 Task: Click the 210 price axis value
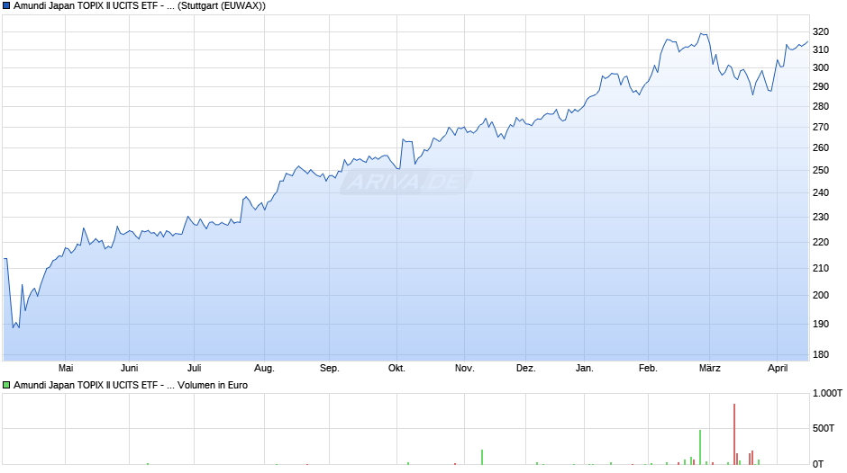pyautogui.click(x=821, y=269)
